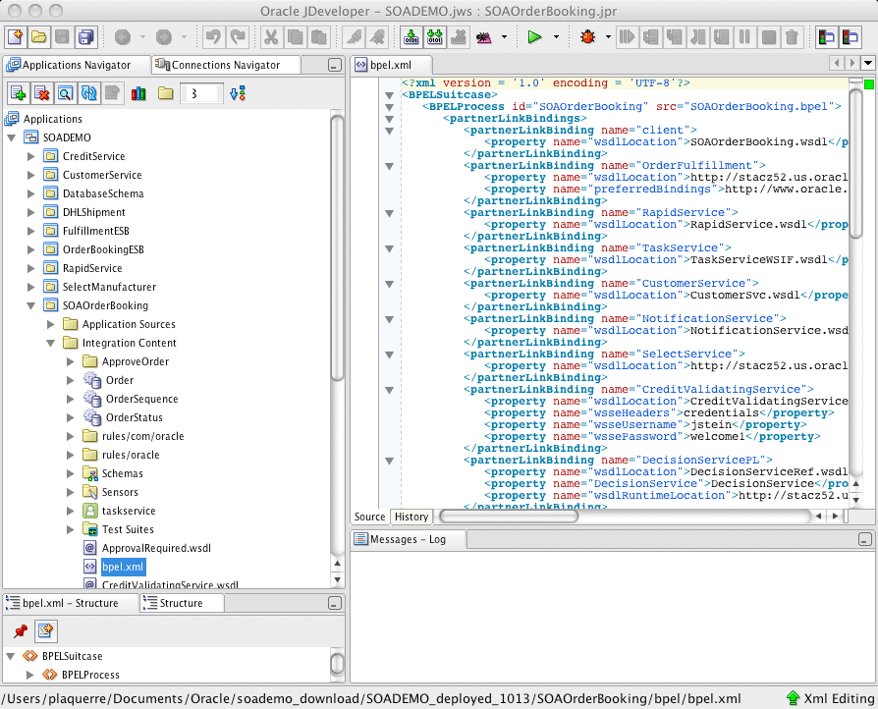Toggle the highlighted Structure view icon beside pin
This screenshot has width=878, height=709.
tap(44, 630)
